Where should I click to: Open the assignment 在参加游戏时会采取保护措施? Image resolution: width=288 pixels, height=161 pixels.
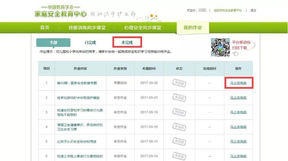tap(78, 98)
